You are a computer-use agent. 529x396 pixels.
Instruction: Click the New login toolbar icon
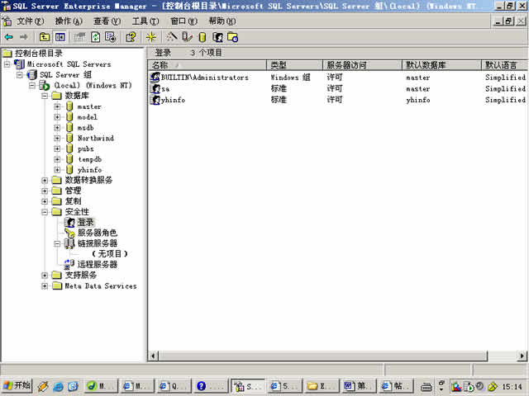217,37
